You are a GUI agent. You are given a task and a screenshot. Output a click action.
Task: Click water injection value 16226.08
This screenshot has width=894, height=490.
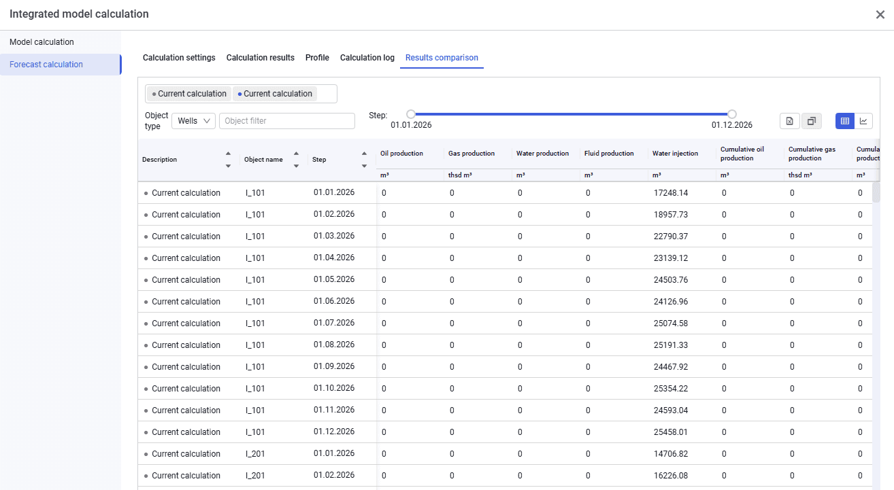pyautogui.click(x=671, y=476)
